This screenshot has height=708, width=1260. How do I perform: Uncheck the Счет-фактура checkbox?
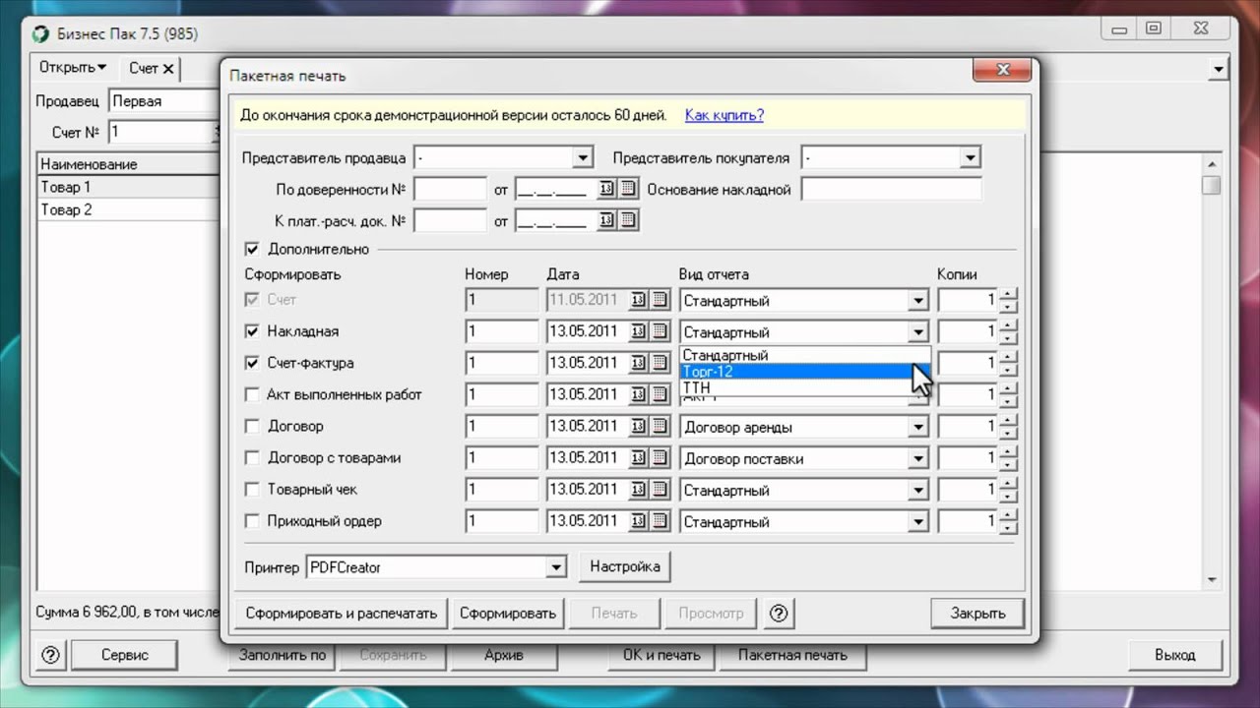coord(251,363)
